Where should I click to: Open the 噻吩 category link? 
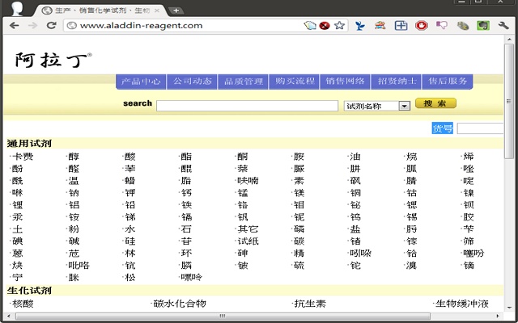(x=473, y=253)
